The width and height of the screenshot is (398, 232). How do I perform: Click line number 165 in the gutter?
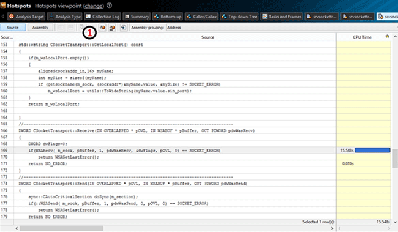[4, 124]
